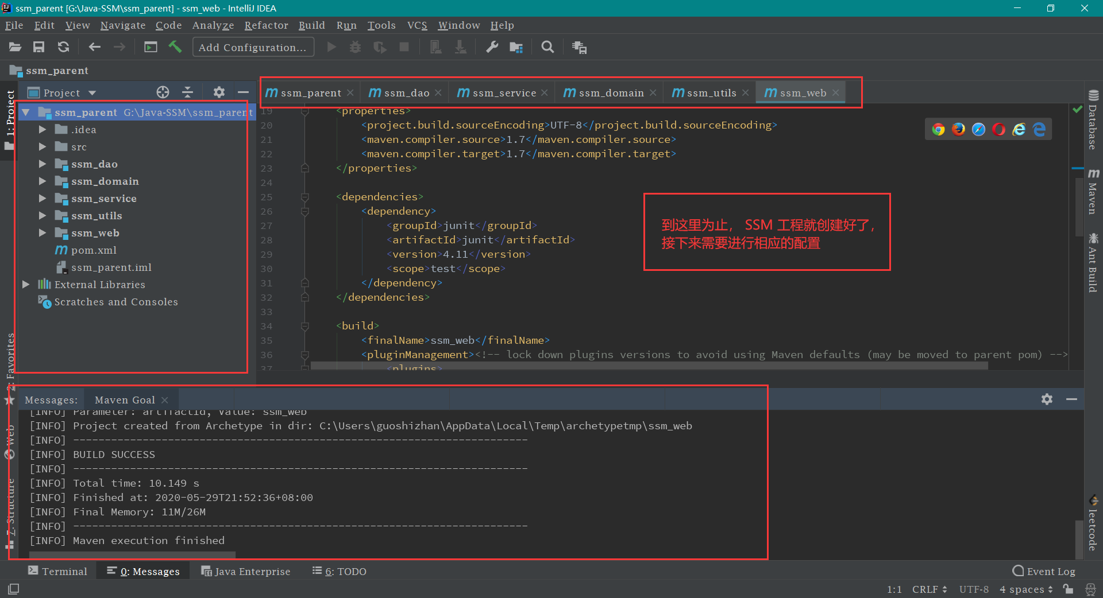Click the Messages horizontal scrollbar
1103x598 pixels.
(132, 555)
